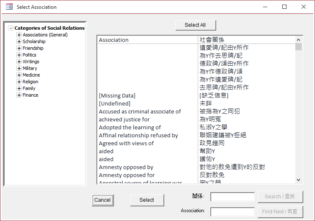Collapse the Categories of Social Relations root
315x221 pixels.
point(11,28)
